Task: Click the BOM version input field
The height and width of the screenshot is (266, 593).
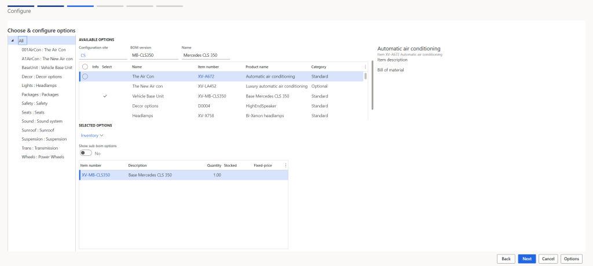Action: coord(154,56)
